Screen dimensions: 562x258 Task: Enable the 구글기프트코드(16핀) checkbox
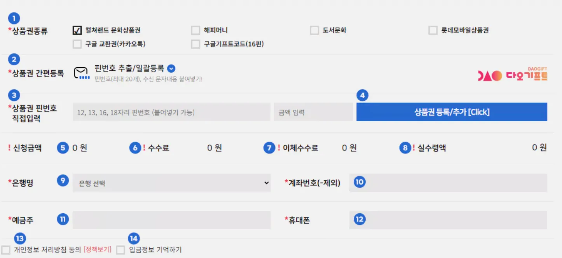tap(195, 44)
